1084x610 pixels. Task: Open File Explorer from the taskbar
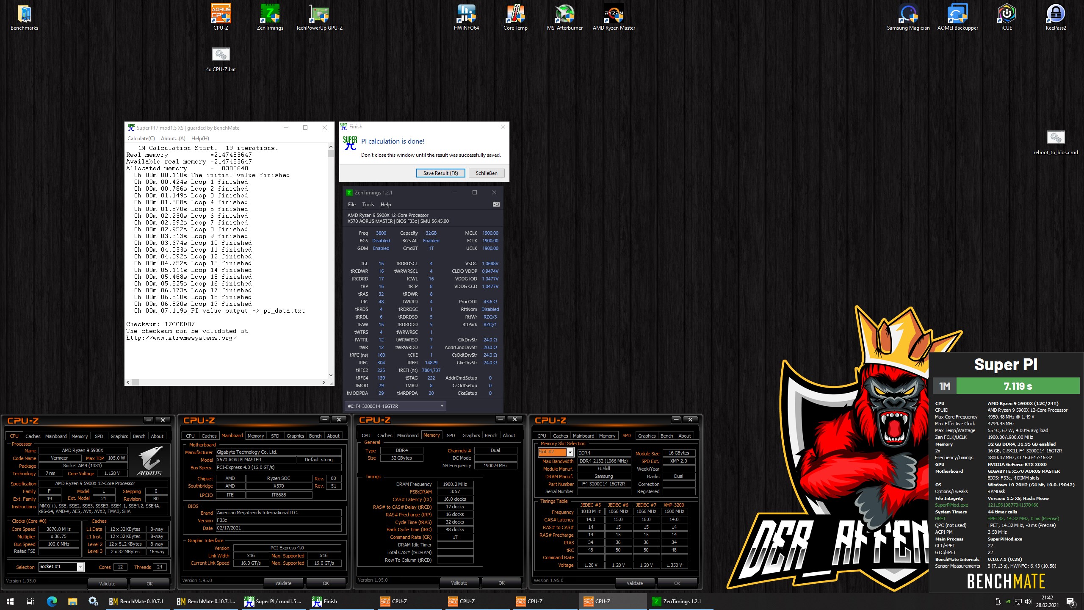(72, 601)
